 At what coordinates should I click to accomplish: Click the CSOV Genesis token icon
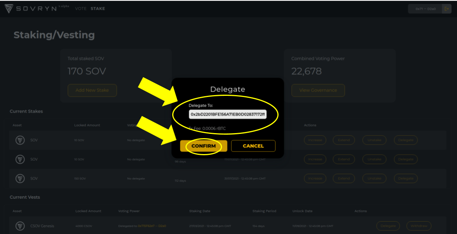[x=20, y=225]
